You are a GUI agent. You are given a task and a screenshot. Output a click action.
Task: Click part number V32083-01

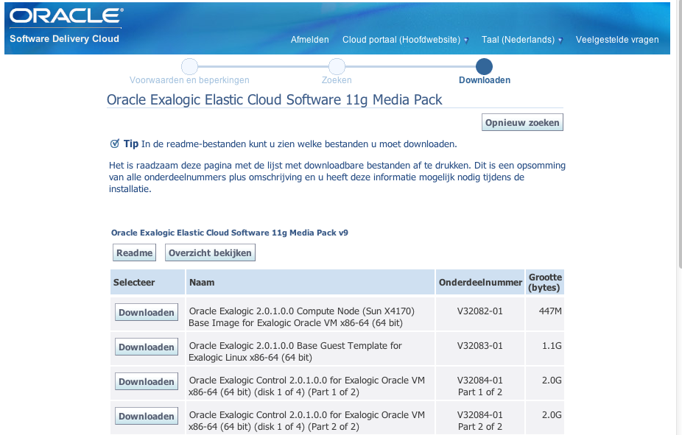pos(479,346)
